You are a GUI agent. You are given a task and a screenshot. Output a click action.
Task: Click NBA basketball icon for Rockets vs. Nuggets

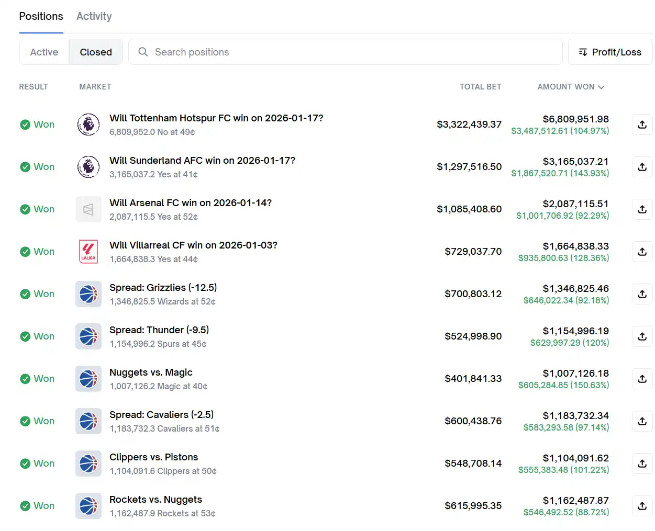[x=88, y=506]
